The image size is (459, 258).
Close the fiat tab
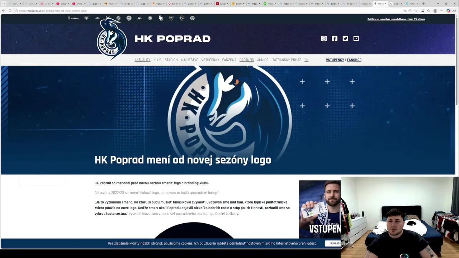pos(179,4)
